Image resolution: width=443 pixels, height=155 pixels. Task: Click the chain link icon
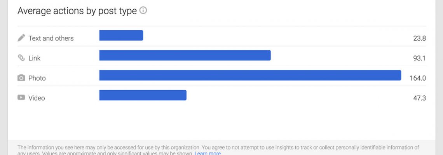pos(21,58)
